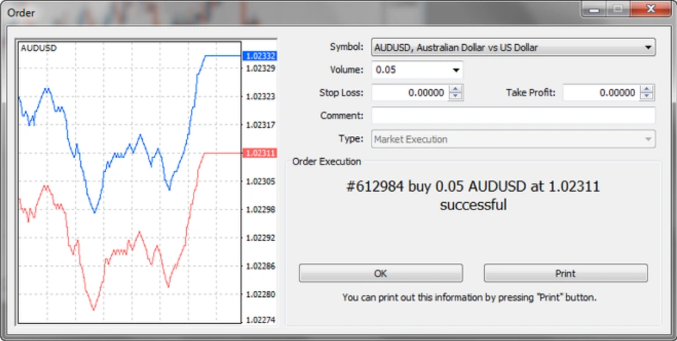This screenshot has height=341, width=677.
Task: Click the order #612984 success message
Action: click(472, 195)
